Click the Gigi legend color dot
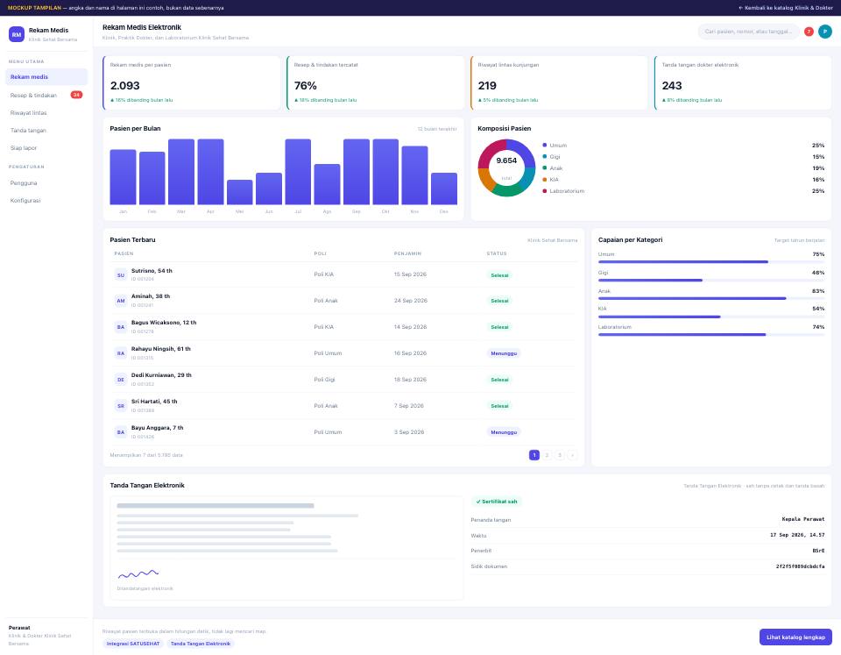Image resolution: width=841 pixels, height=655 pixels. [544, 157]
